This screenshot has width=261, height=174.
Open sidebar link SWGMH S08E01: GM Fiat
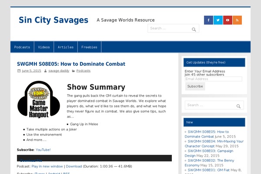[208, 170]
